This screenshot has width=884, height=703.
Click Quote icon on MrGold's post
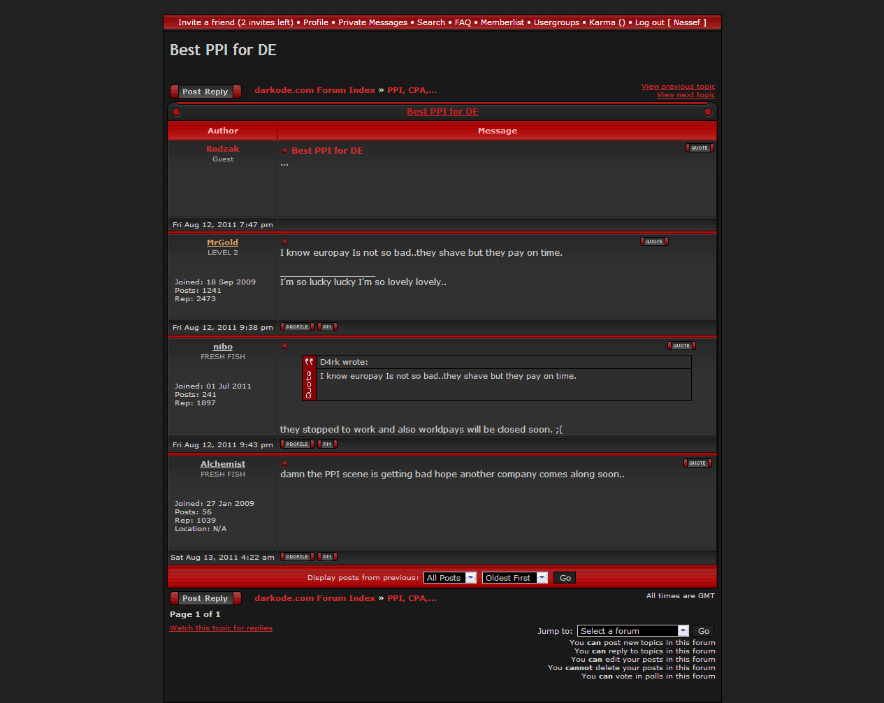click(654, 242)
